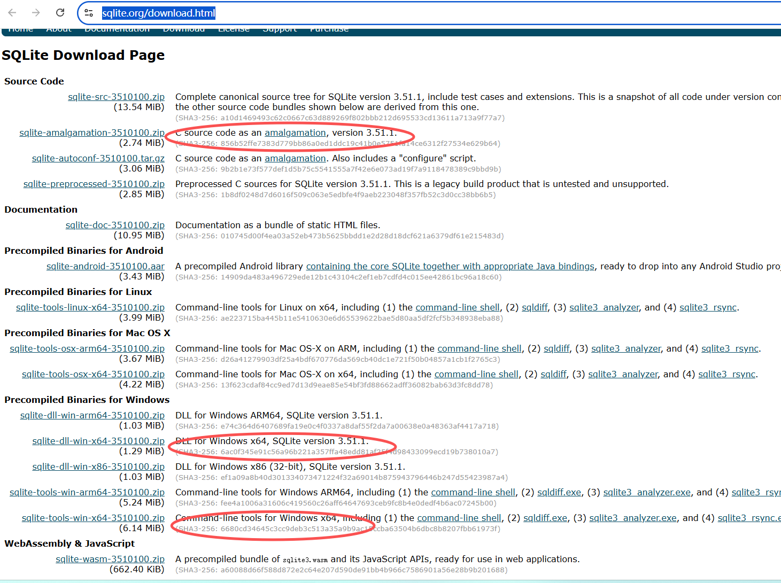
Task: Open sqlite3_analyzer link in Mac OS-X x64 row
Action: coord(623,374)
